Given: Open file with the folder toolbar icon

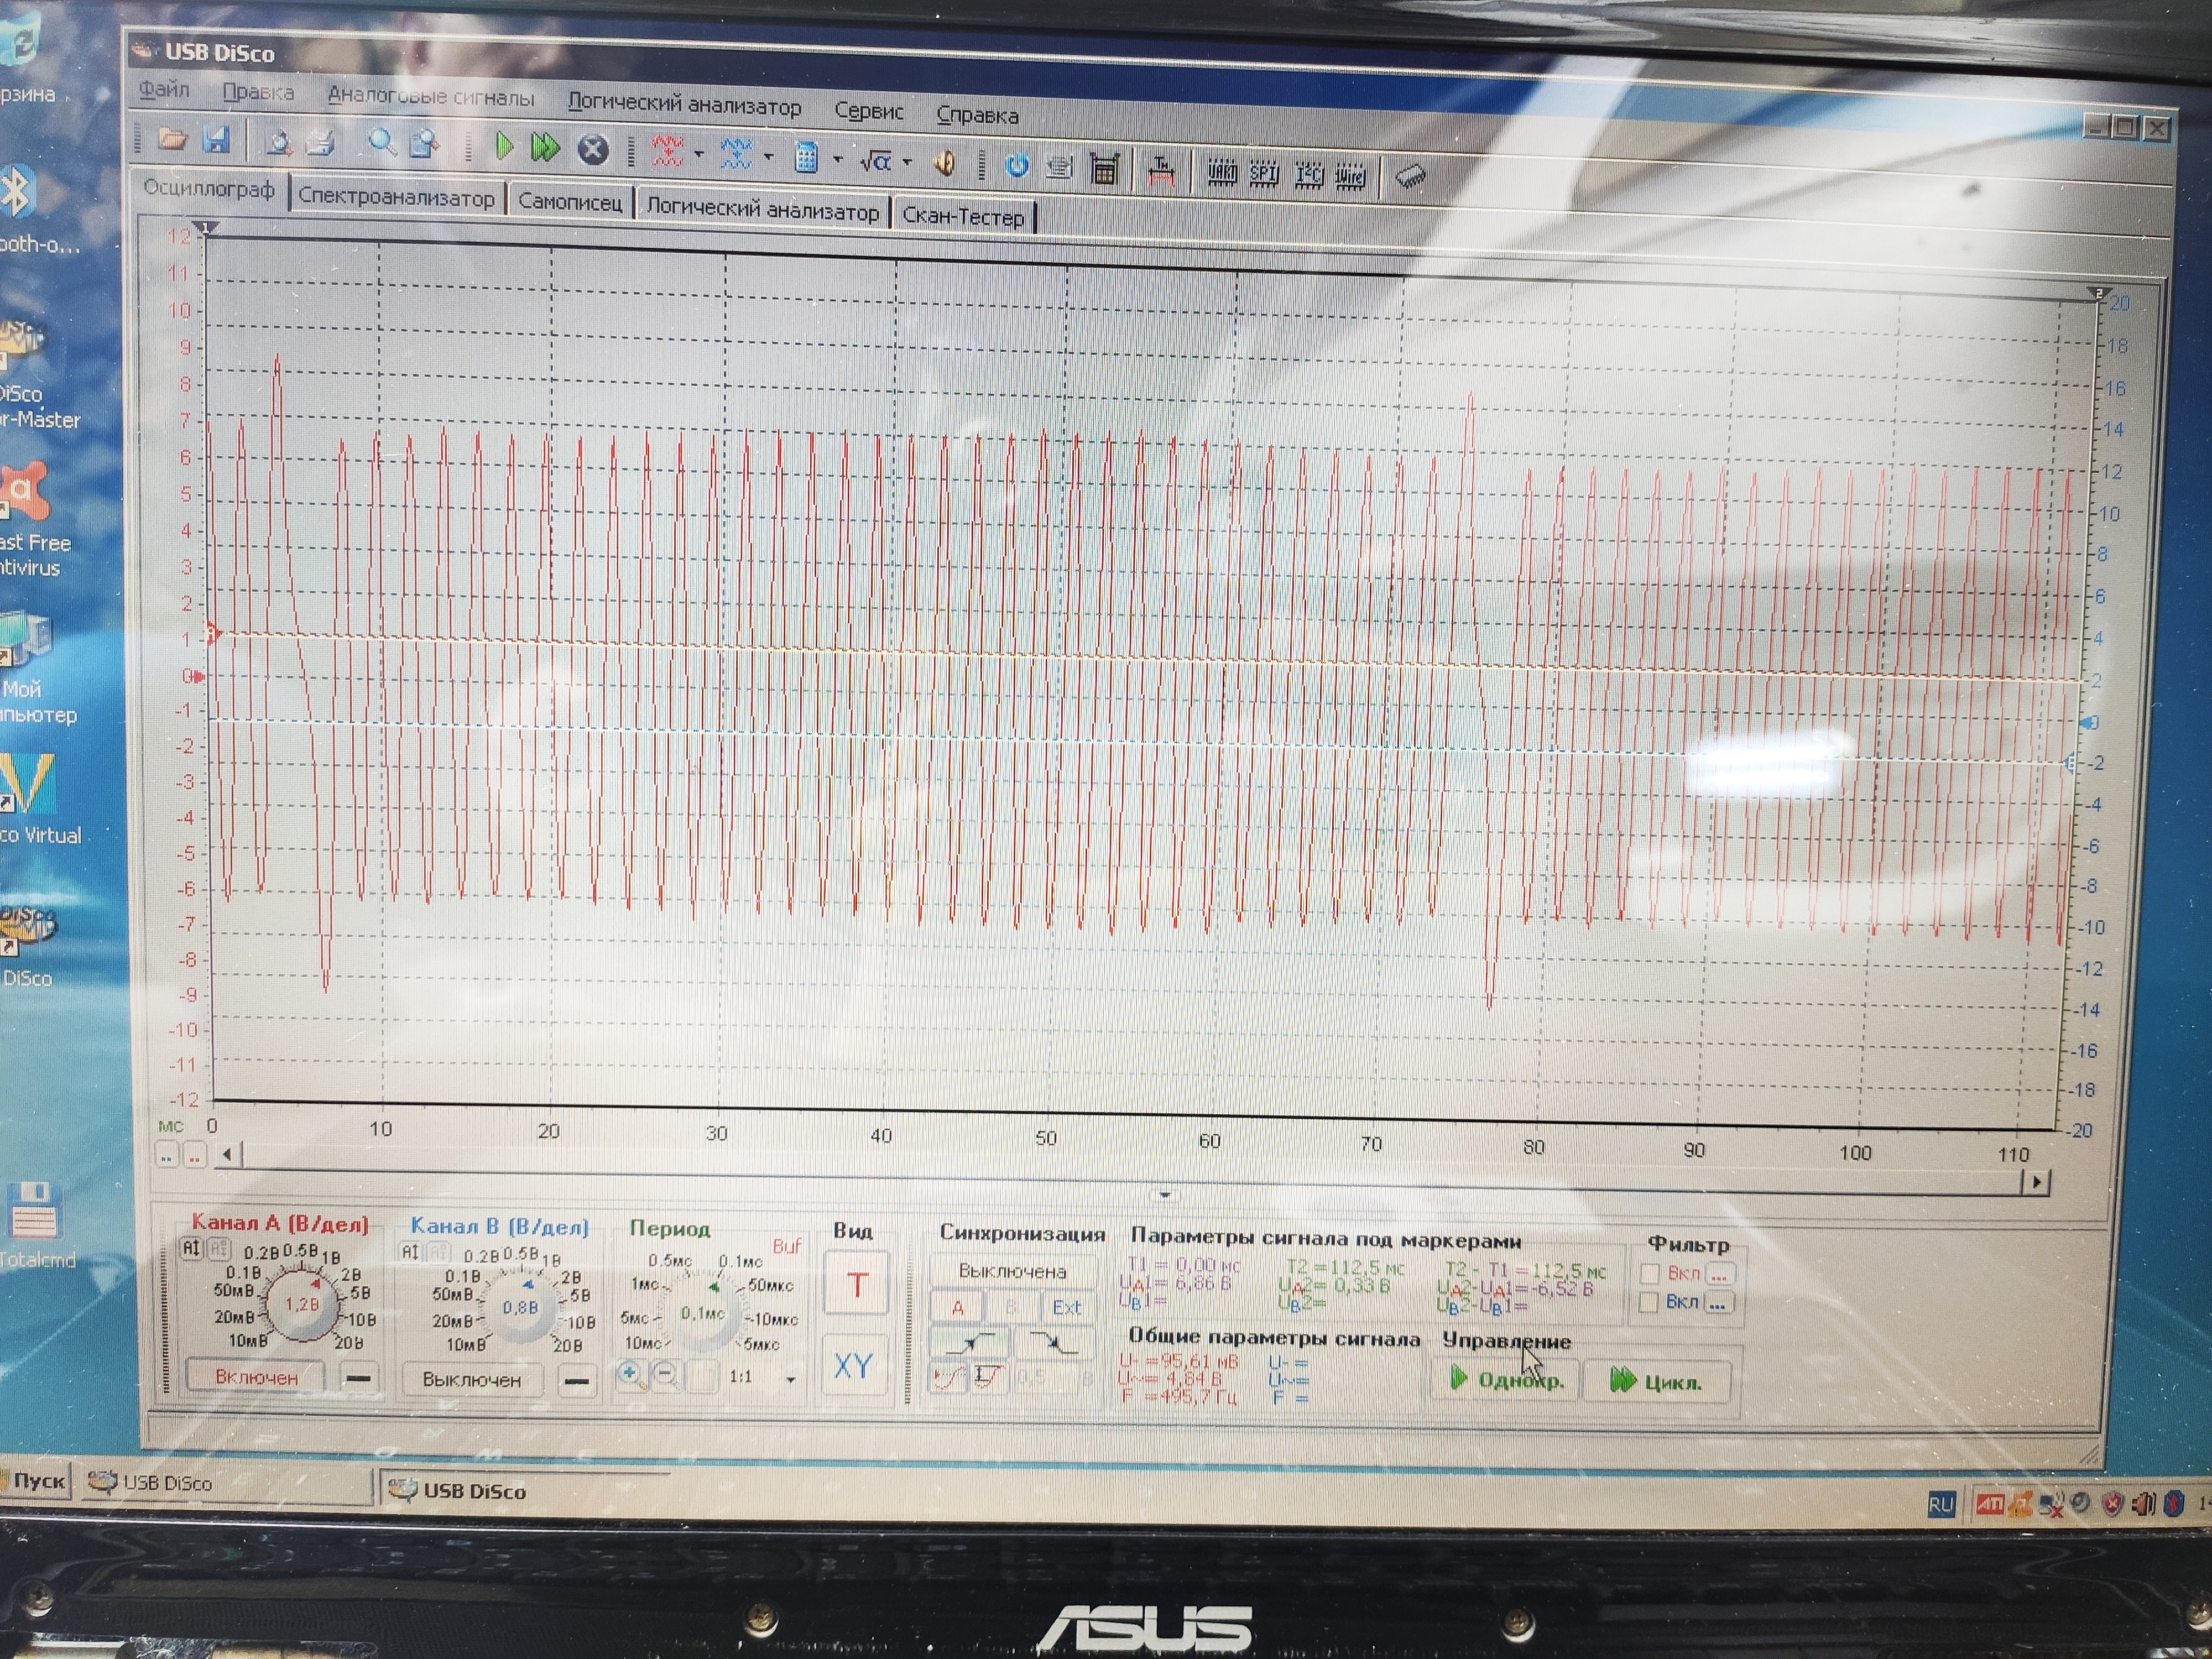Looking at the screenshot, I should [x=172, y=139].
